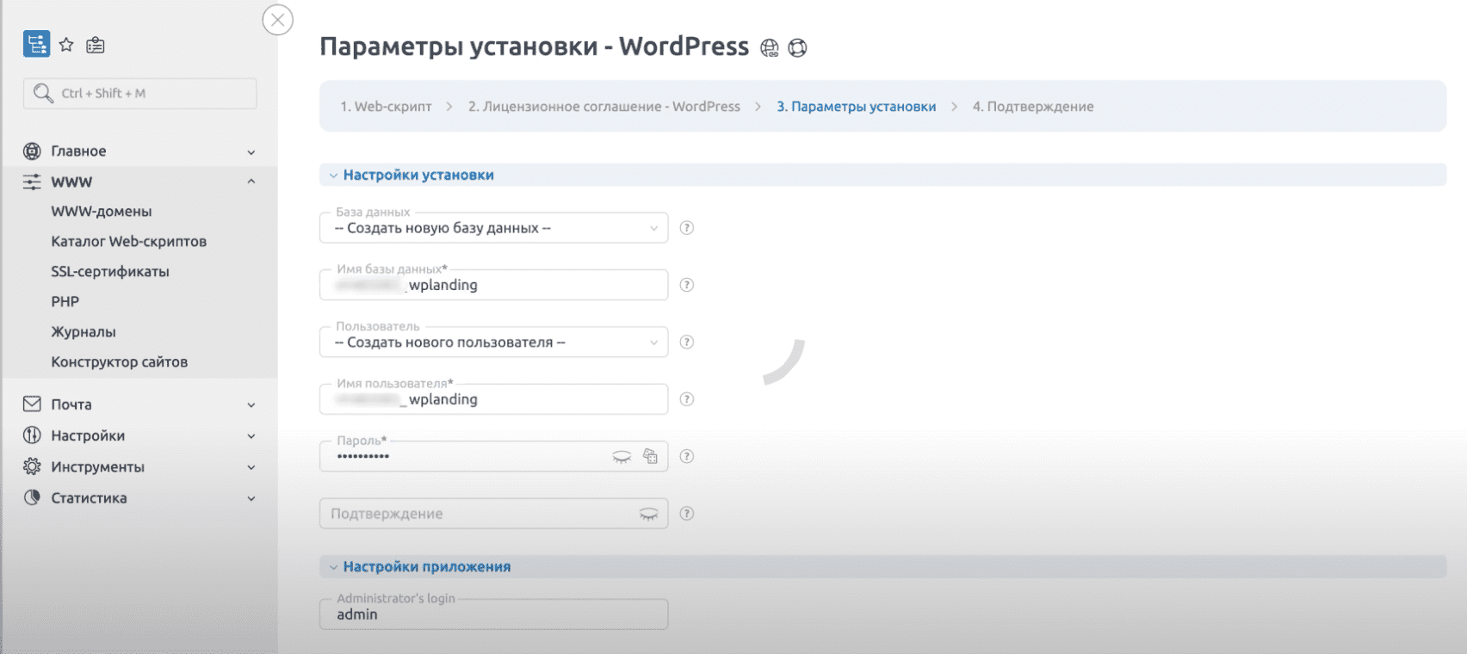Expand the Настройки menu section
The height and width of the screenshot is (654, 1467).
(x=251, y=436)
